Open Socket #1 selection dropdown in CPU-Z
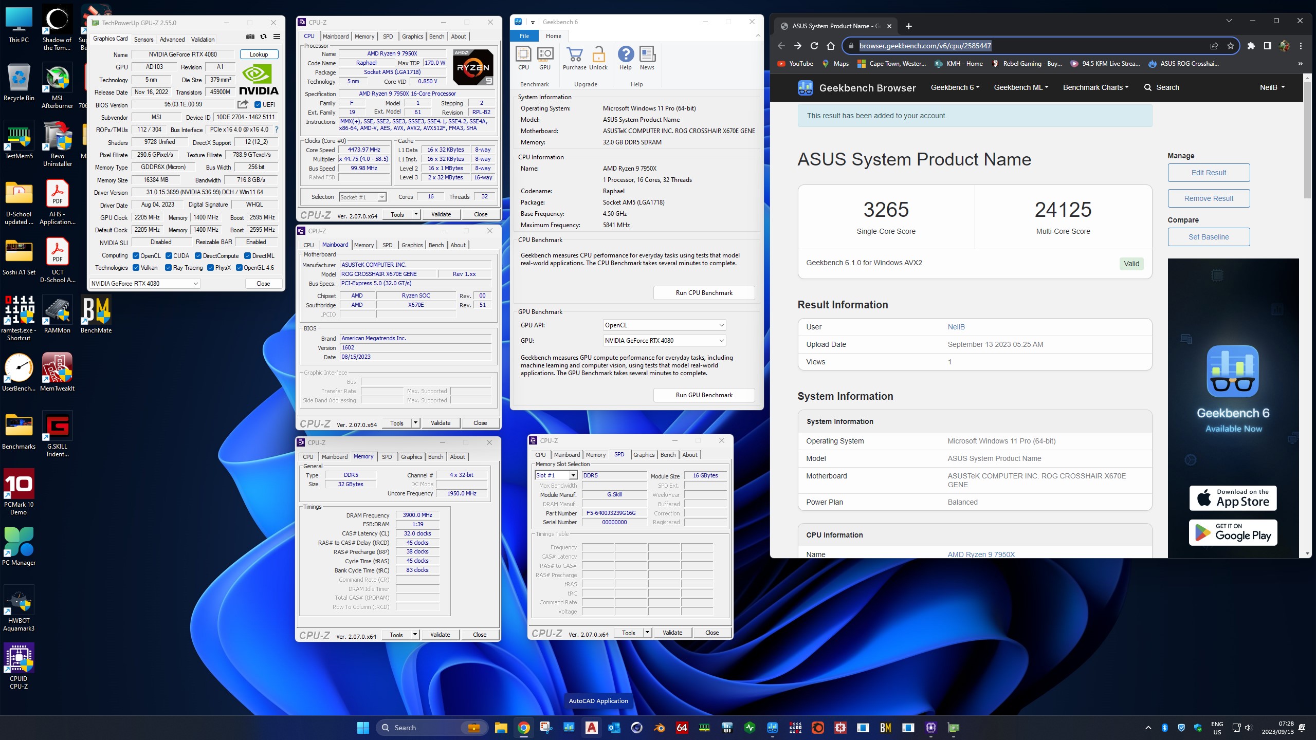The image size is (1316, 740). tap(362, 197)
